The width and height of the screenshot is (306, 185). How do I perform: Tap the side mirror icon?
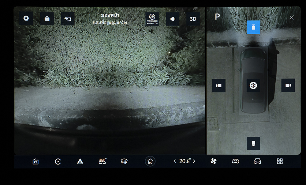[x=68, y=19]
